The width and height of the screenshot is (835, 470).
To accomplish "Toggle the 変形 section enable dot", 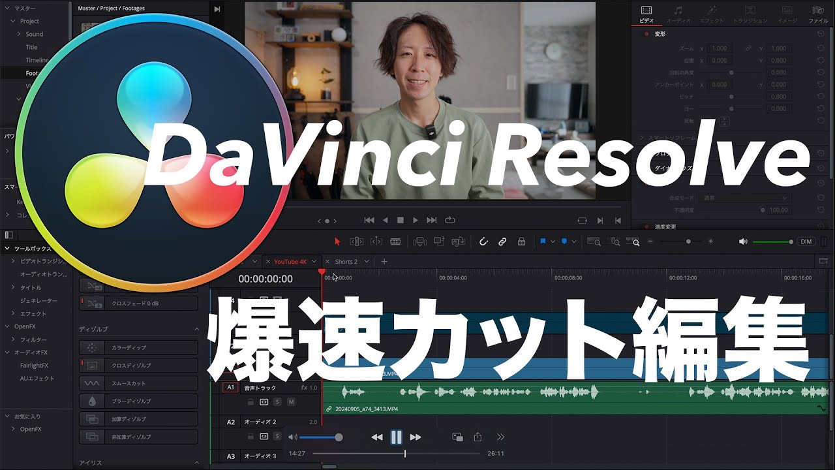I will coord(647,33).
